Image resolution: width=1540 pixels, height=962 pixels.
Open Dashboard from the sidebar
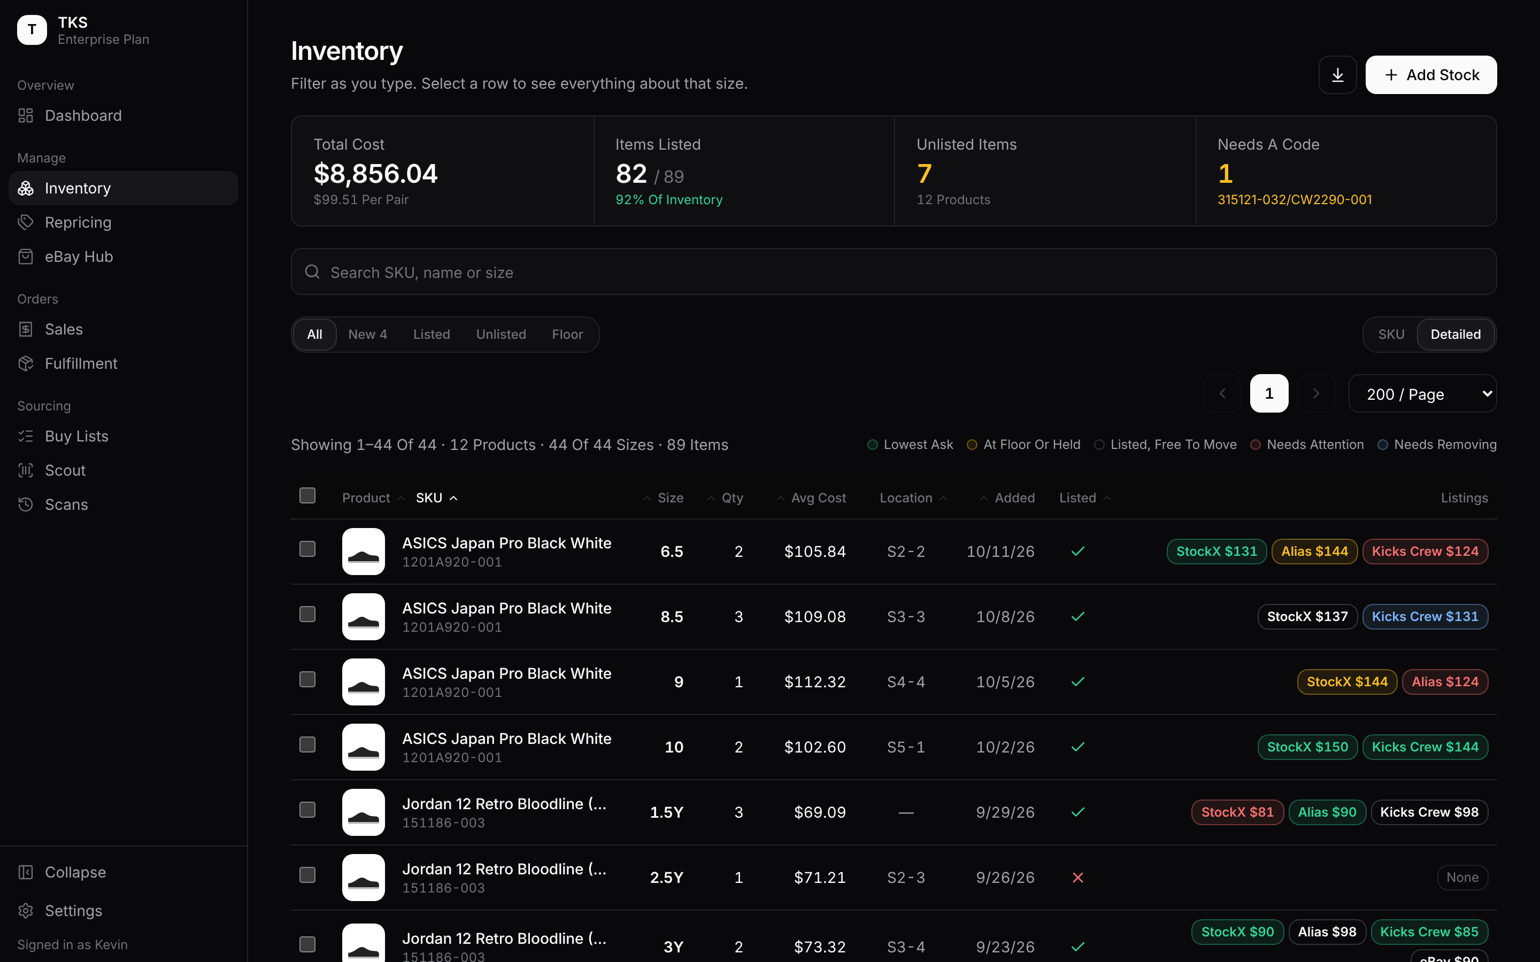click(124, 116)
